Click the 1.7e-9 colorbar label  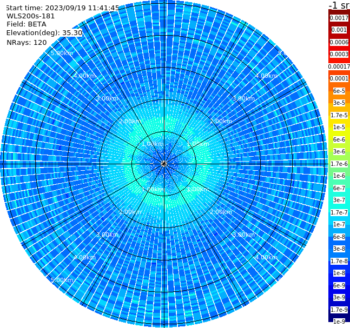tap(339, 310)
